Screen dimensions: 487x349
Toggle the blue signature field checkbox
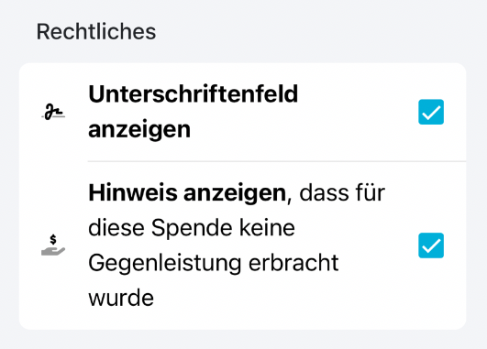431,112
